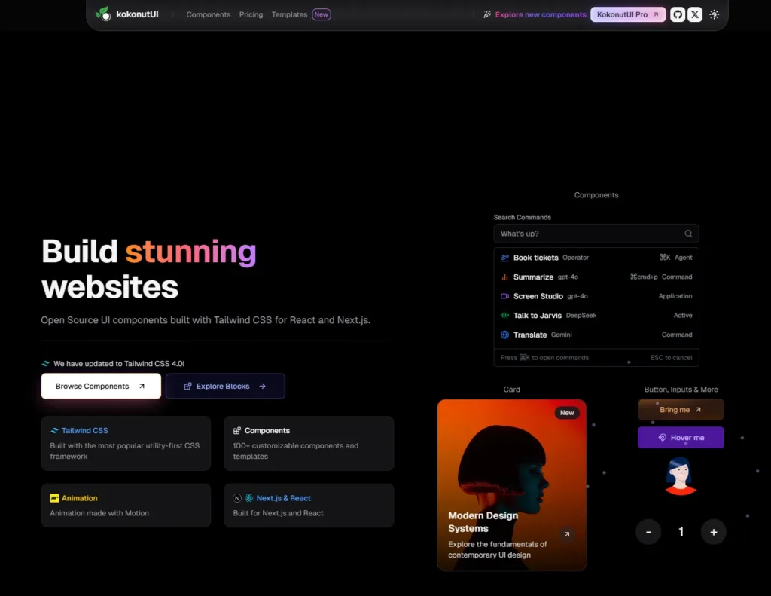Viewport: 771px width, 596px height.
Task: Open the Tailwind CSS feature card
Action: point(126,443)
